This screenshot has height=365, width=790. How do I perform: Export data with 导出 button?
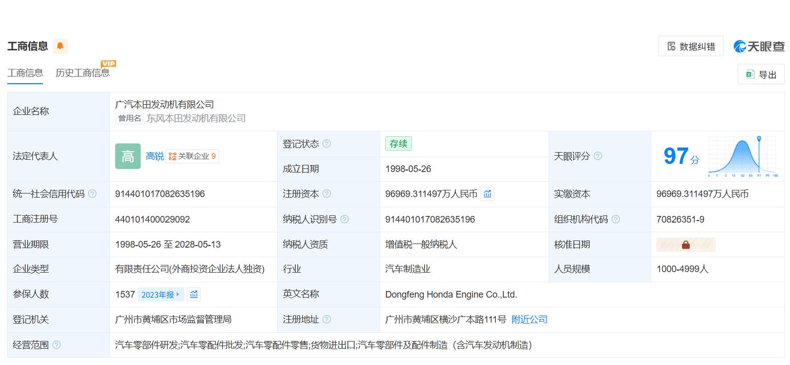[761, 75]
